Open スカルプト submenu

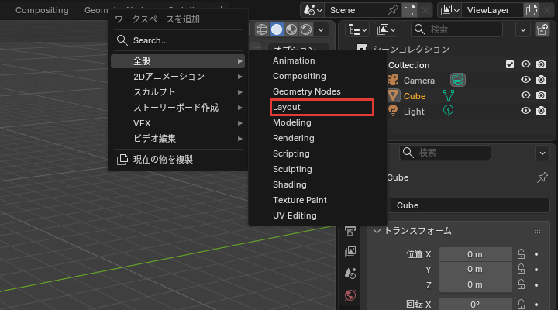tap(178, 92)
